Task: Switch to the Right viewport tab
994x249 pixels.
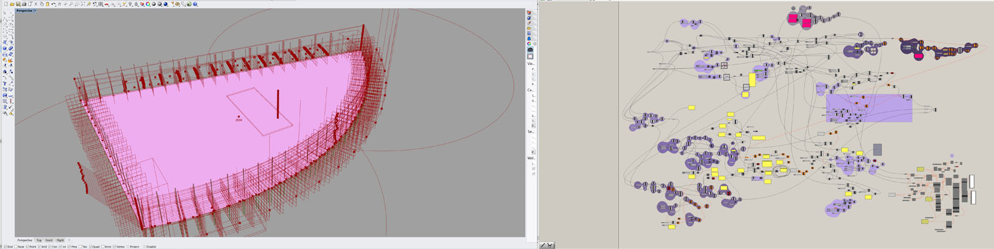Action: [60, 240]
